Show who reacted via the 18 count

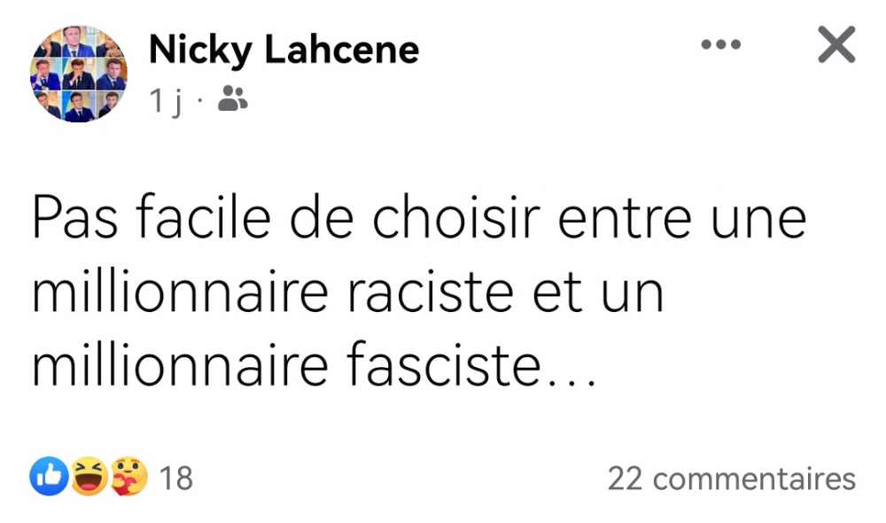point(175,479)
